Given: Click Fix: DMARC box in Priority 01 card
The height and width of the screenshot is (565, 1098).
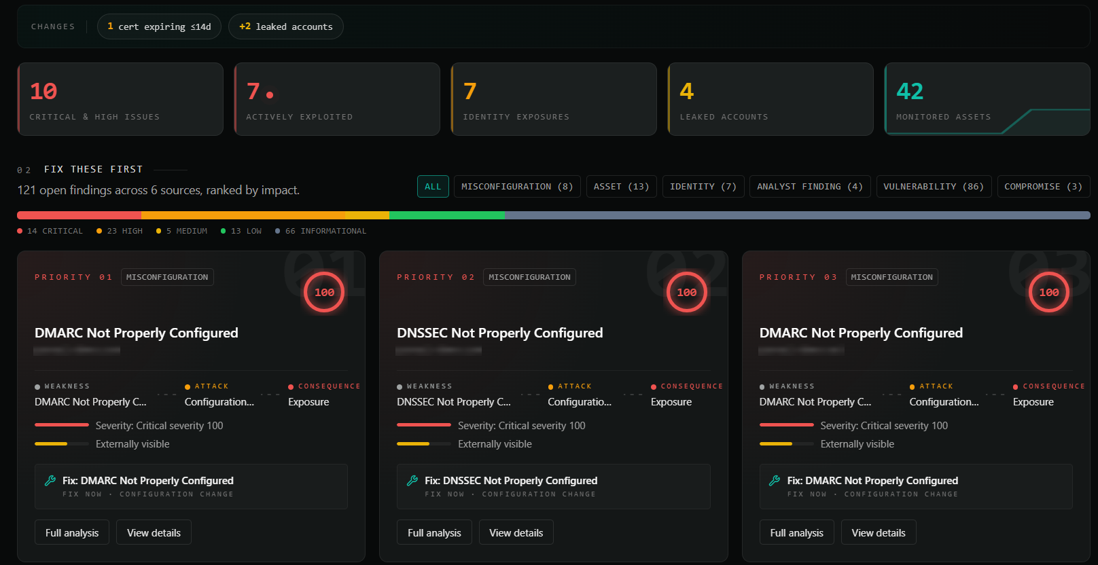Looking at the screenshot, I should 191,486.
